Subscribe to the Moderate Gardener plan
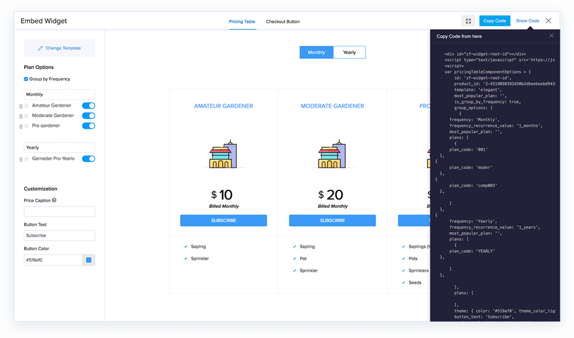This screenshot has height=338, width=574. 332,220
